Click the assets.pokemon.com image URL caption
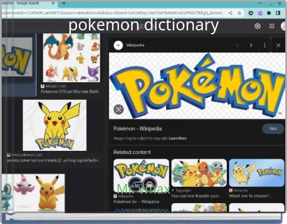 tap(53, 160)
